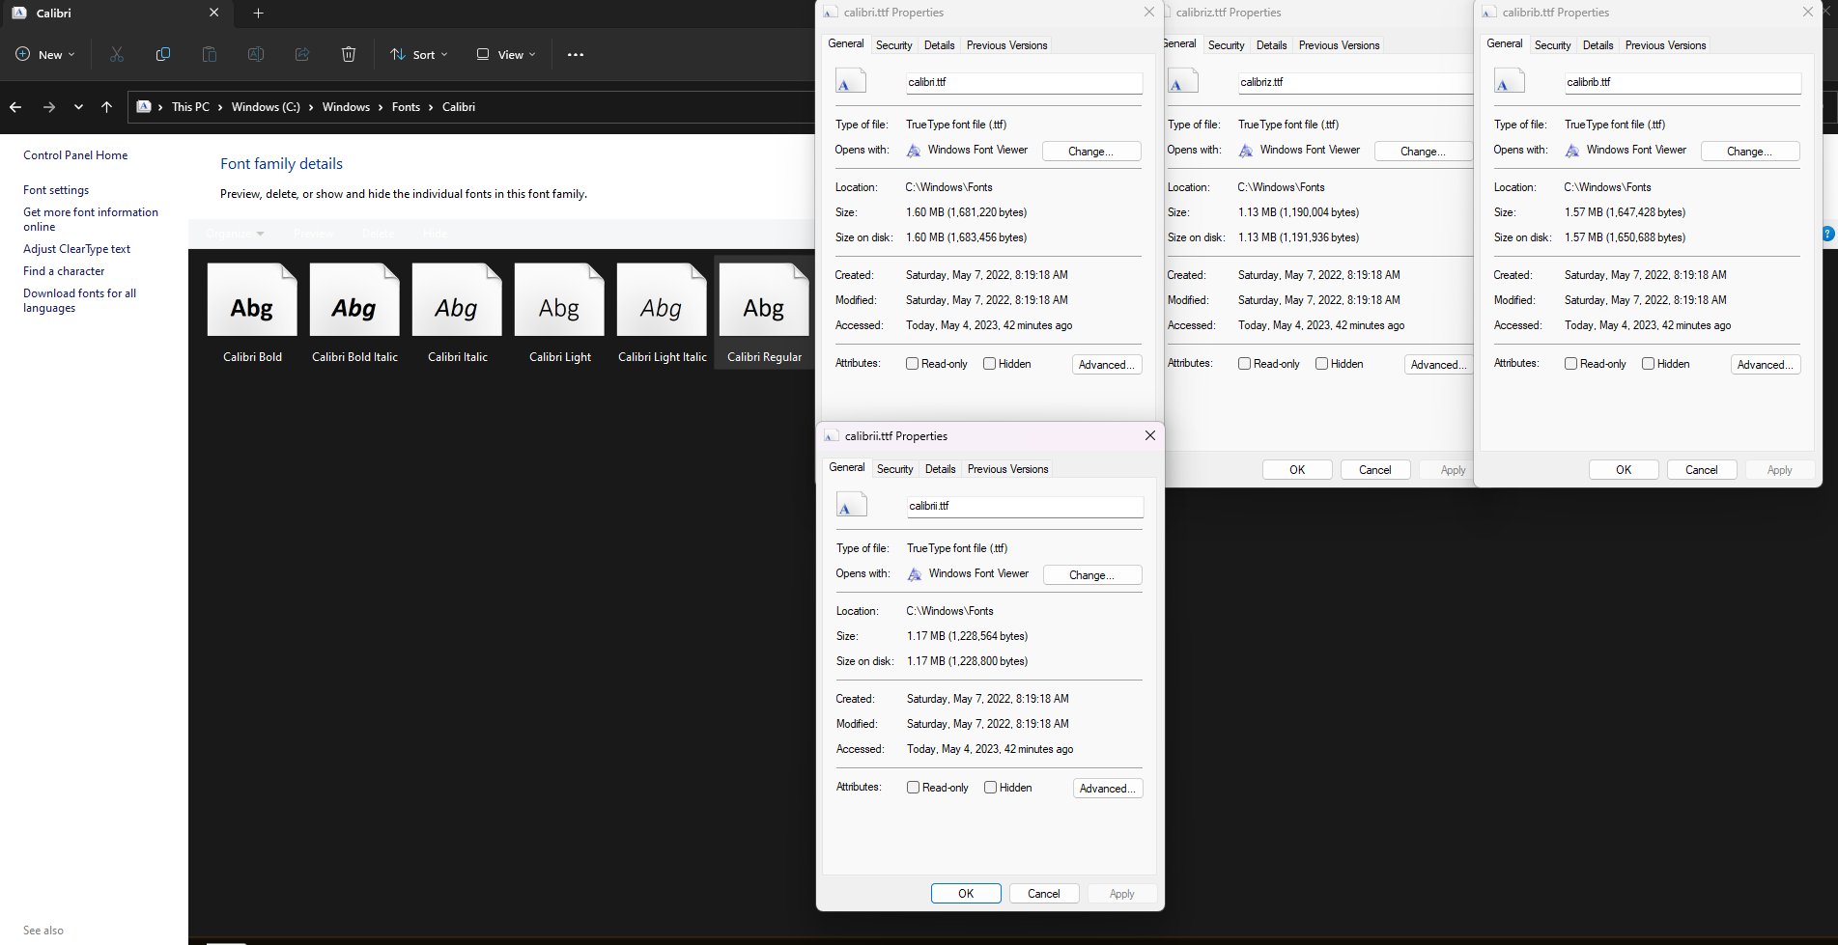
Task: Switch to Security tab in calibrii.ttf Properties
Action: [x=894, y=469]
